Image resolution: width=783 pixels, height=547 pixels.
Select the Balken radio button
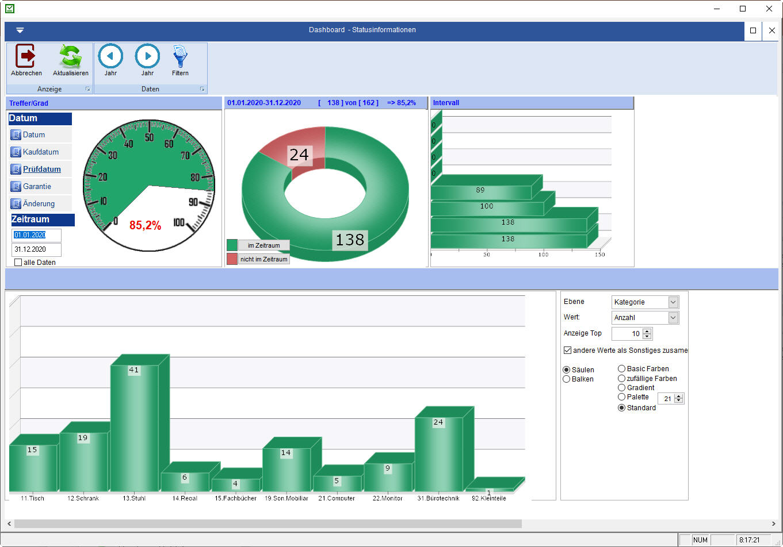click(x=567, y=379)
